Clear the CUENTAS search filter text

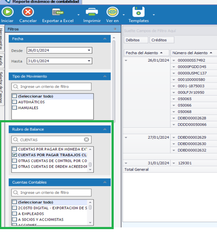point(86,140)
